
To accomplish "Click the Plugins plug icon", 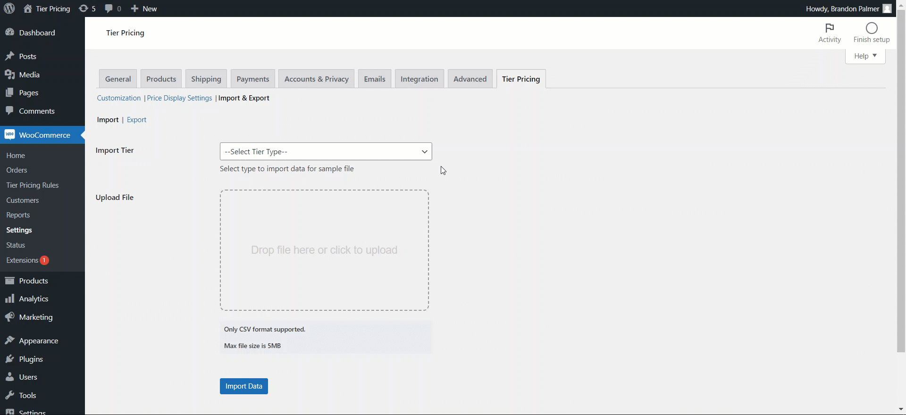I will pyautogui.click(x=9, y=359).
